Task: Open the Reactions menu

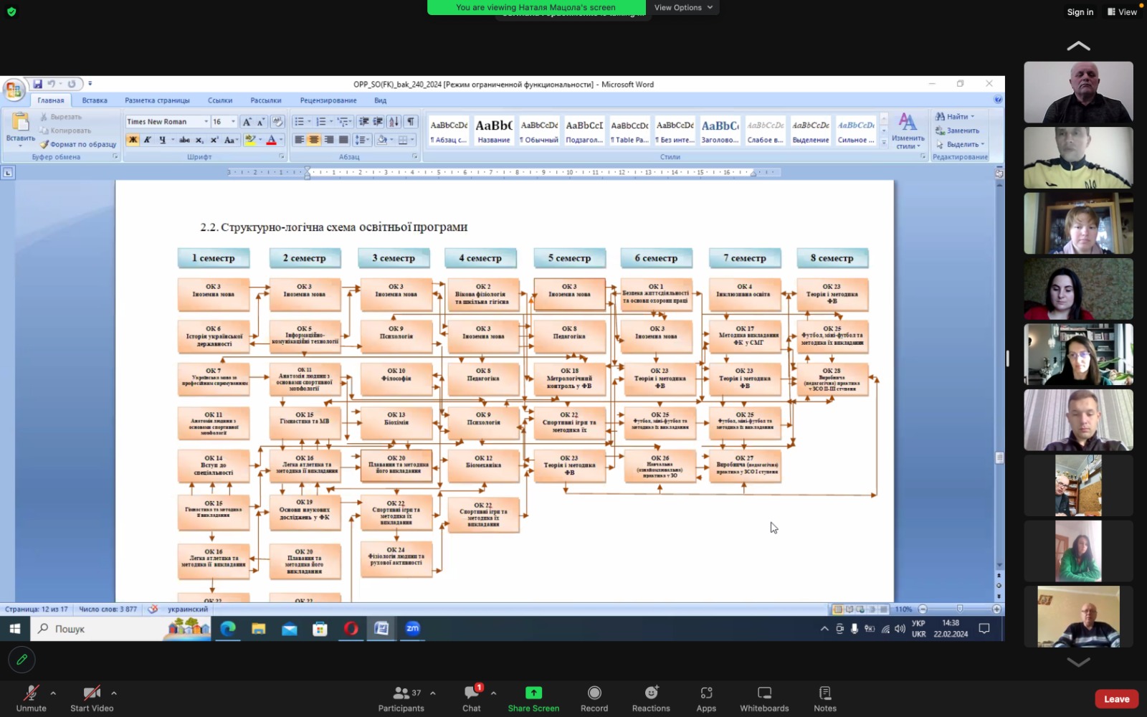Action: 651,698
